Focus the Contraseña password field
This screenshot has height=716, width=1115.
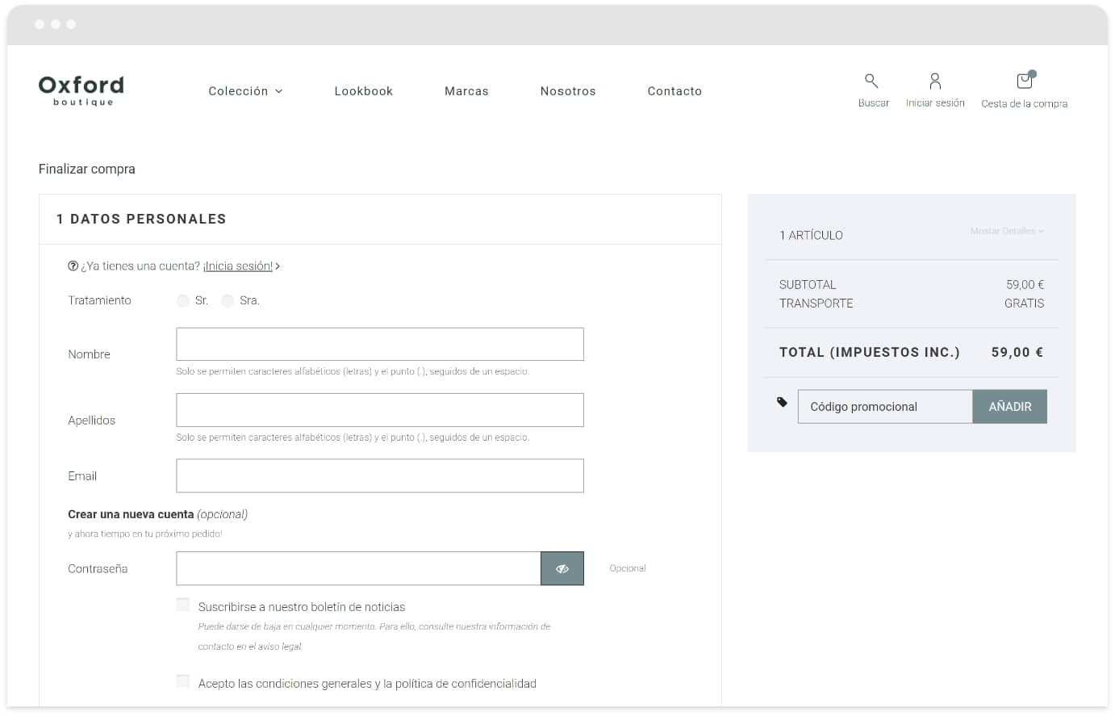click(x=358, y=568)
